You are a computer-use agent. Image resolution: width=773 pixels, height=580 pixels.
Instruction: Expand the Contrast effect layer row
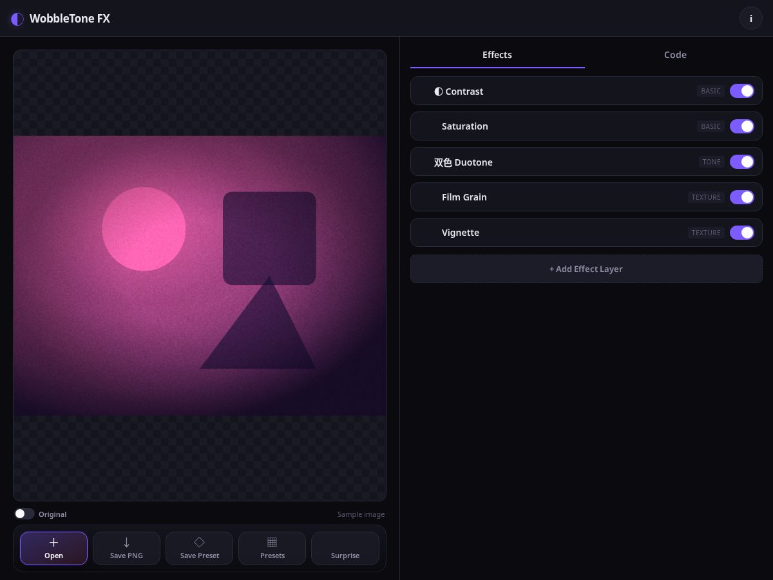[586, 91]
